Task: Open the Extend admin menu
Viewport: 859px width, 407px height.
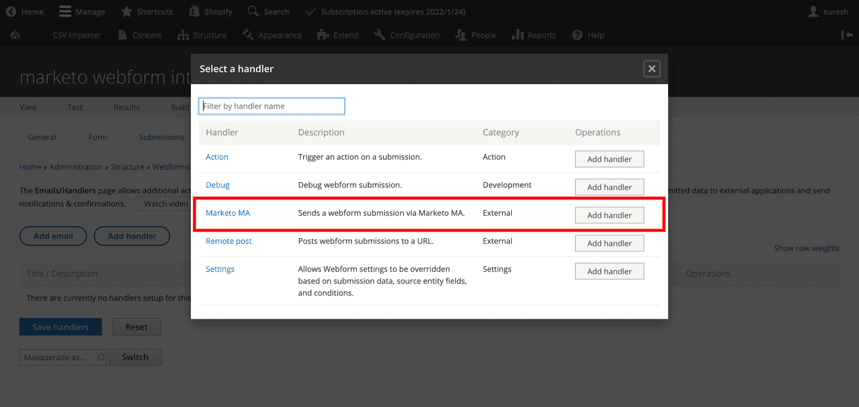Action: pos(338,35)
